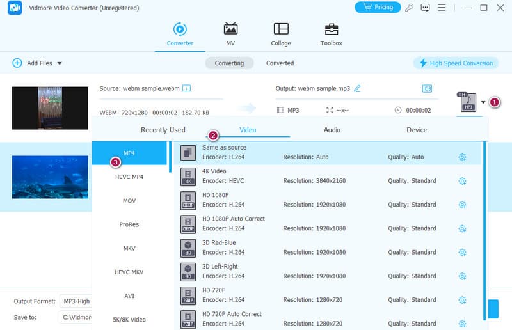The height and width of the screenshot is (330, 512).
Task: Switch to the Device format tab
Action: pyautogui.click(x=416, y=130)
